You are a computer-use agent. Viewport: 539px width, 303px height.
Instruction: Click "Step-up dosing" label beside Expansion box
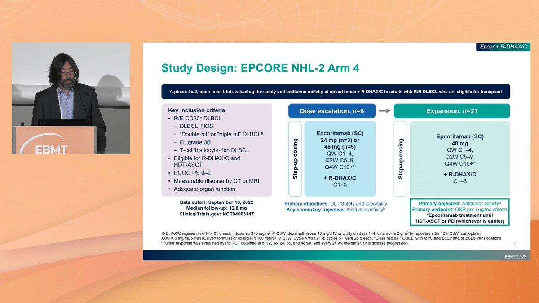[401, 158]
